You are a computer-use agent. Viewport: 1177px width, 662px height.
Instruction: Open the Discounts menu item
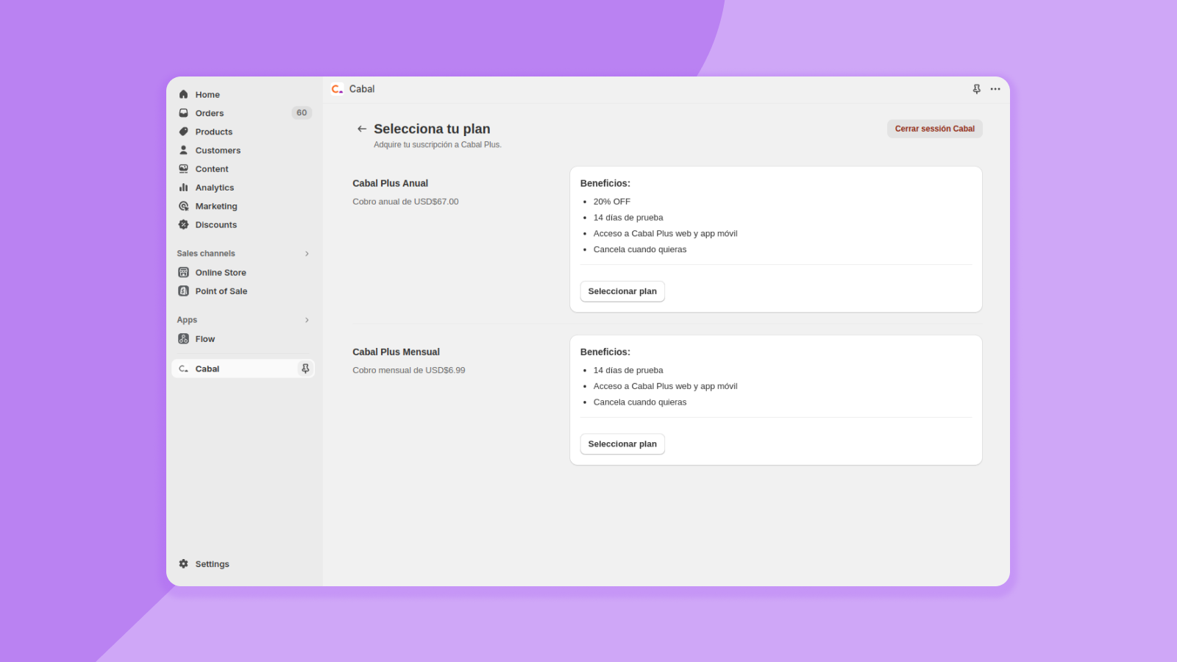[243, 224]
